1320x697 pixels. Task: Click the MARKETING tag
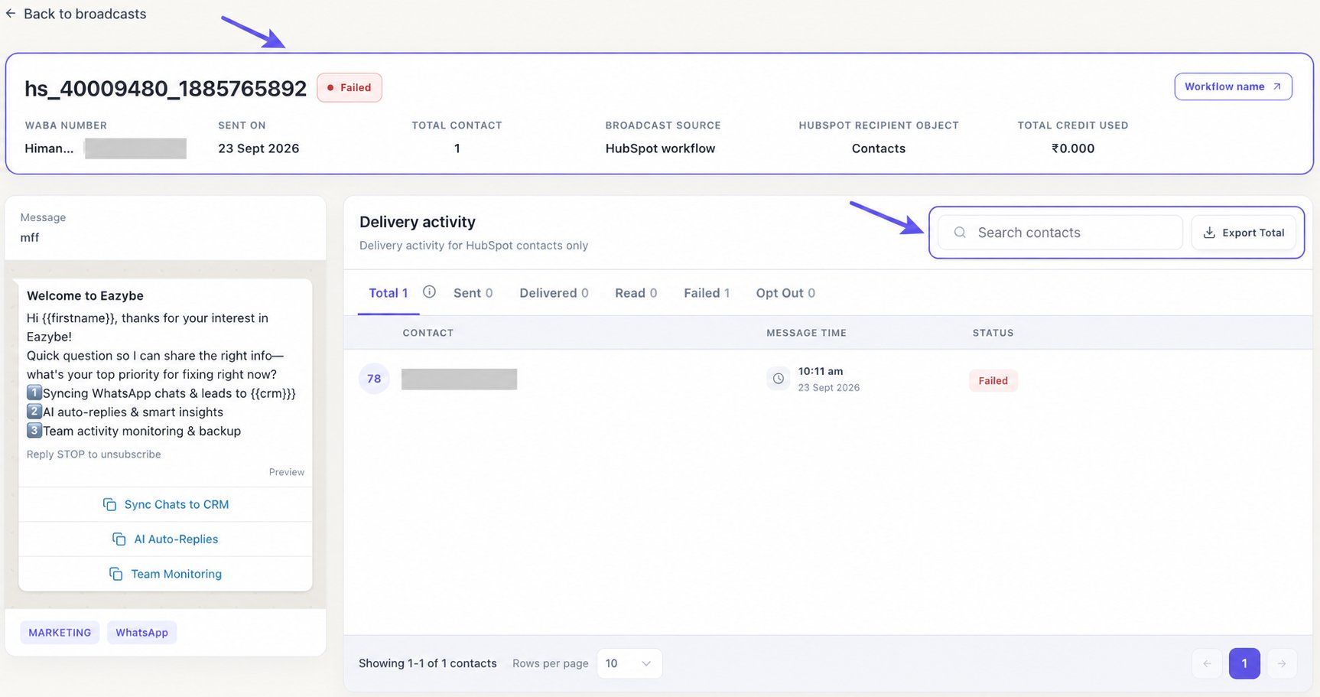(60, 633)
